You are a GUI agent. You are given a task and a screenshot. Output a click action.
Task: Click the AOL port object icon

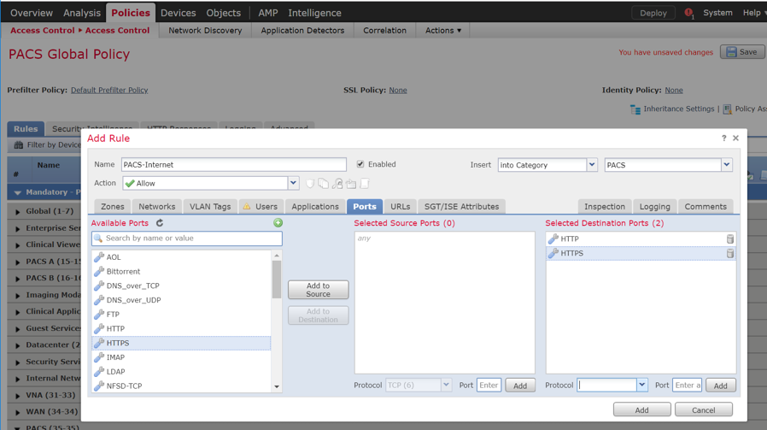[99, 257]
